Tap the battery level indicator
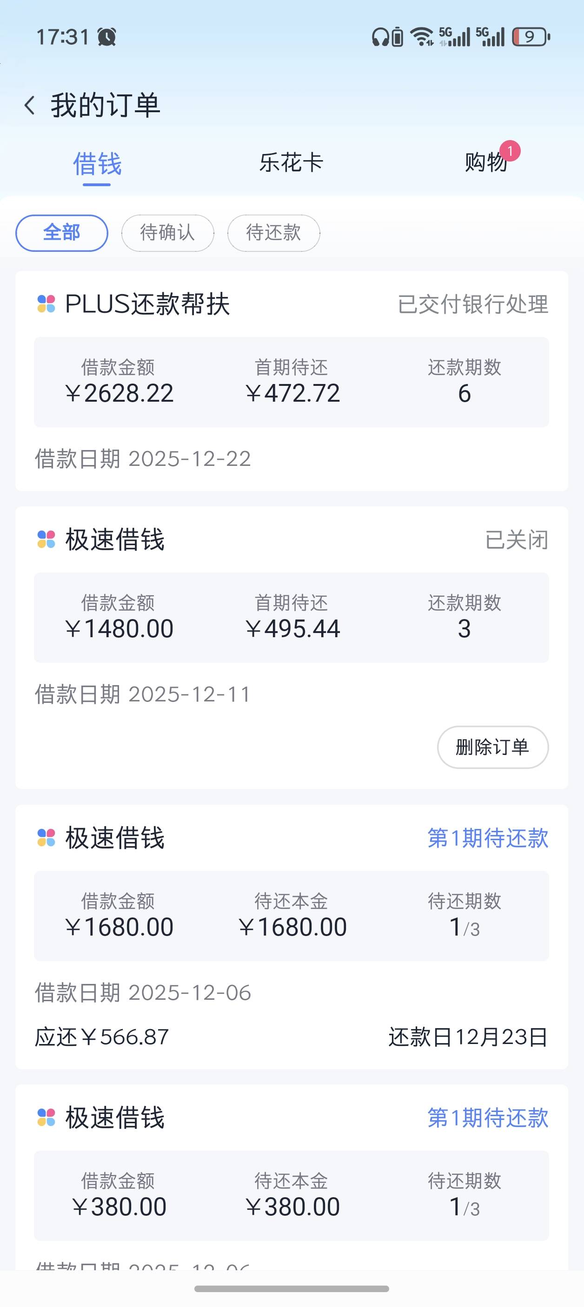The width and height of the screenshot is (584, 1307). coord(531,37)
